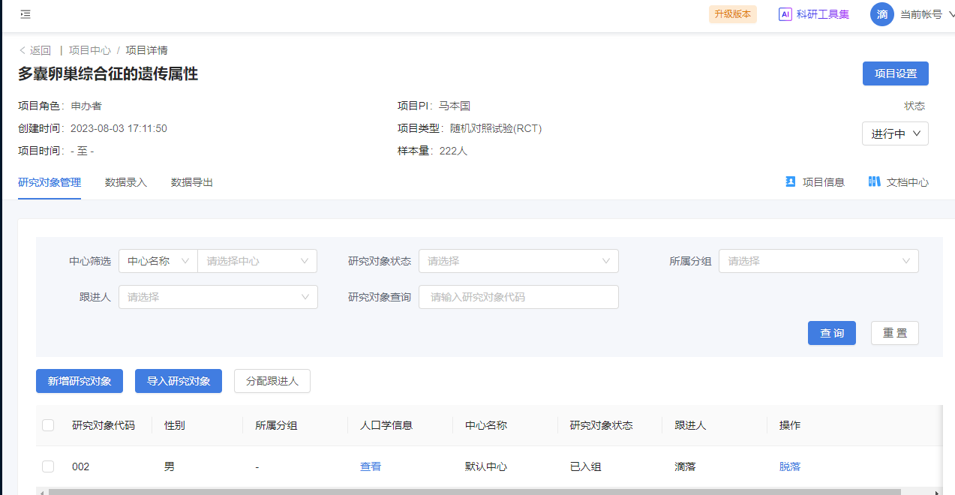Toggle the select-all checkbox in table header

[x=48, y=425]
